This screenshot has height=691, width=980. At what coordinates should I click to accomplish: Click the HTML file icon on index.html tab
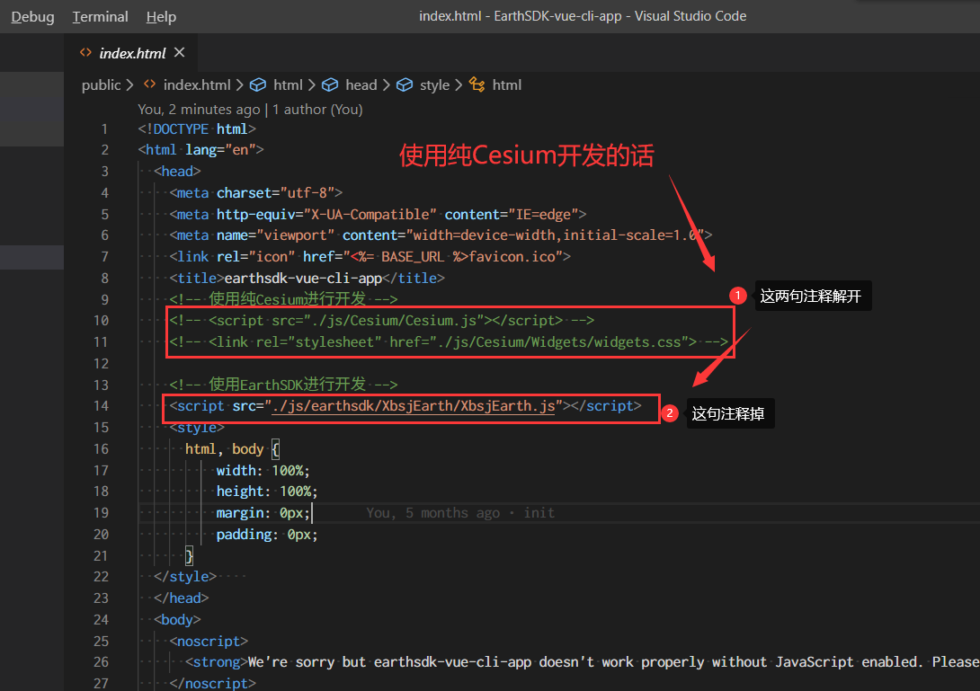pos(85,52)
